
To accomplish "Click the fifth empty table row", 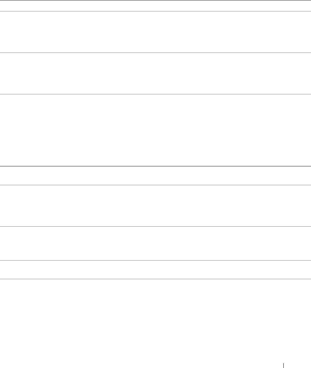I will click(x=155, y=206).
